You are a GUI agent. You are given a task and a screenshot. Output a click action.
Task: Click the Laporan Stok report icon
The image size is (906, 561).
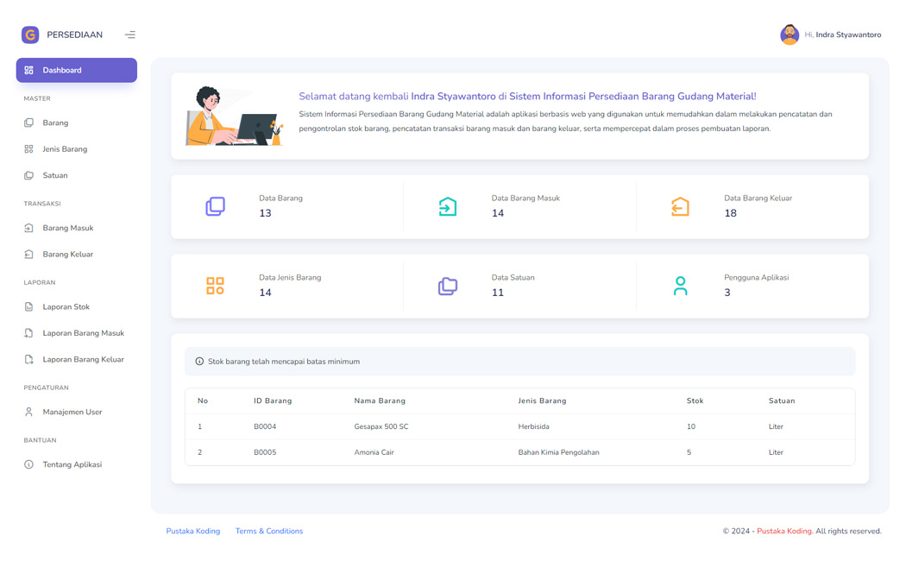point(30,306)
